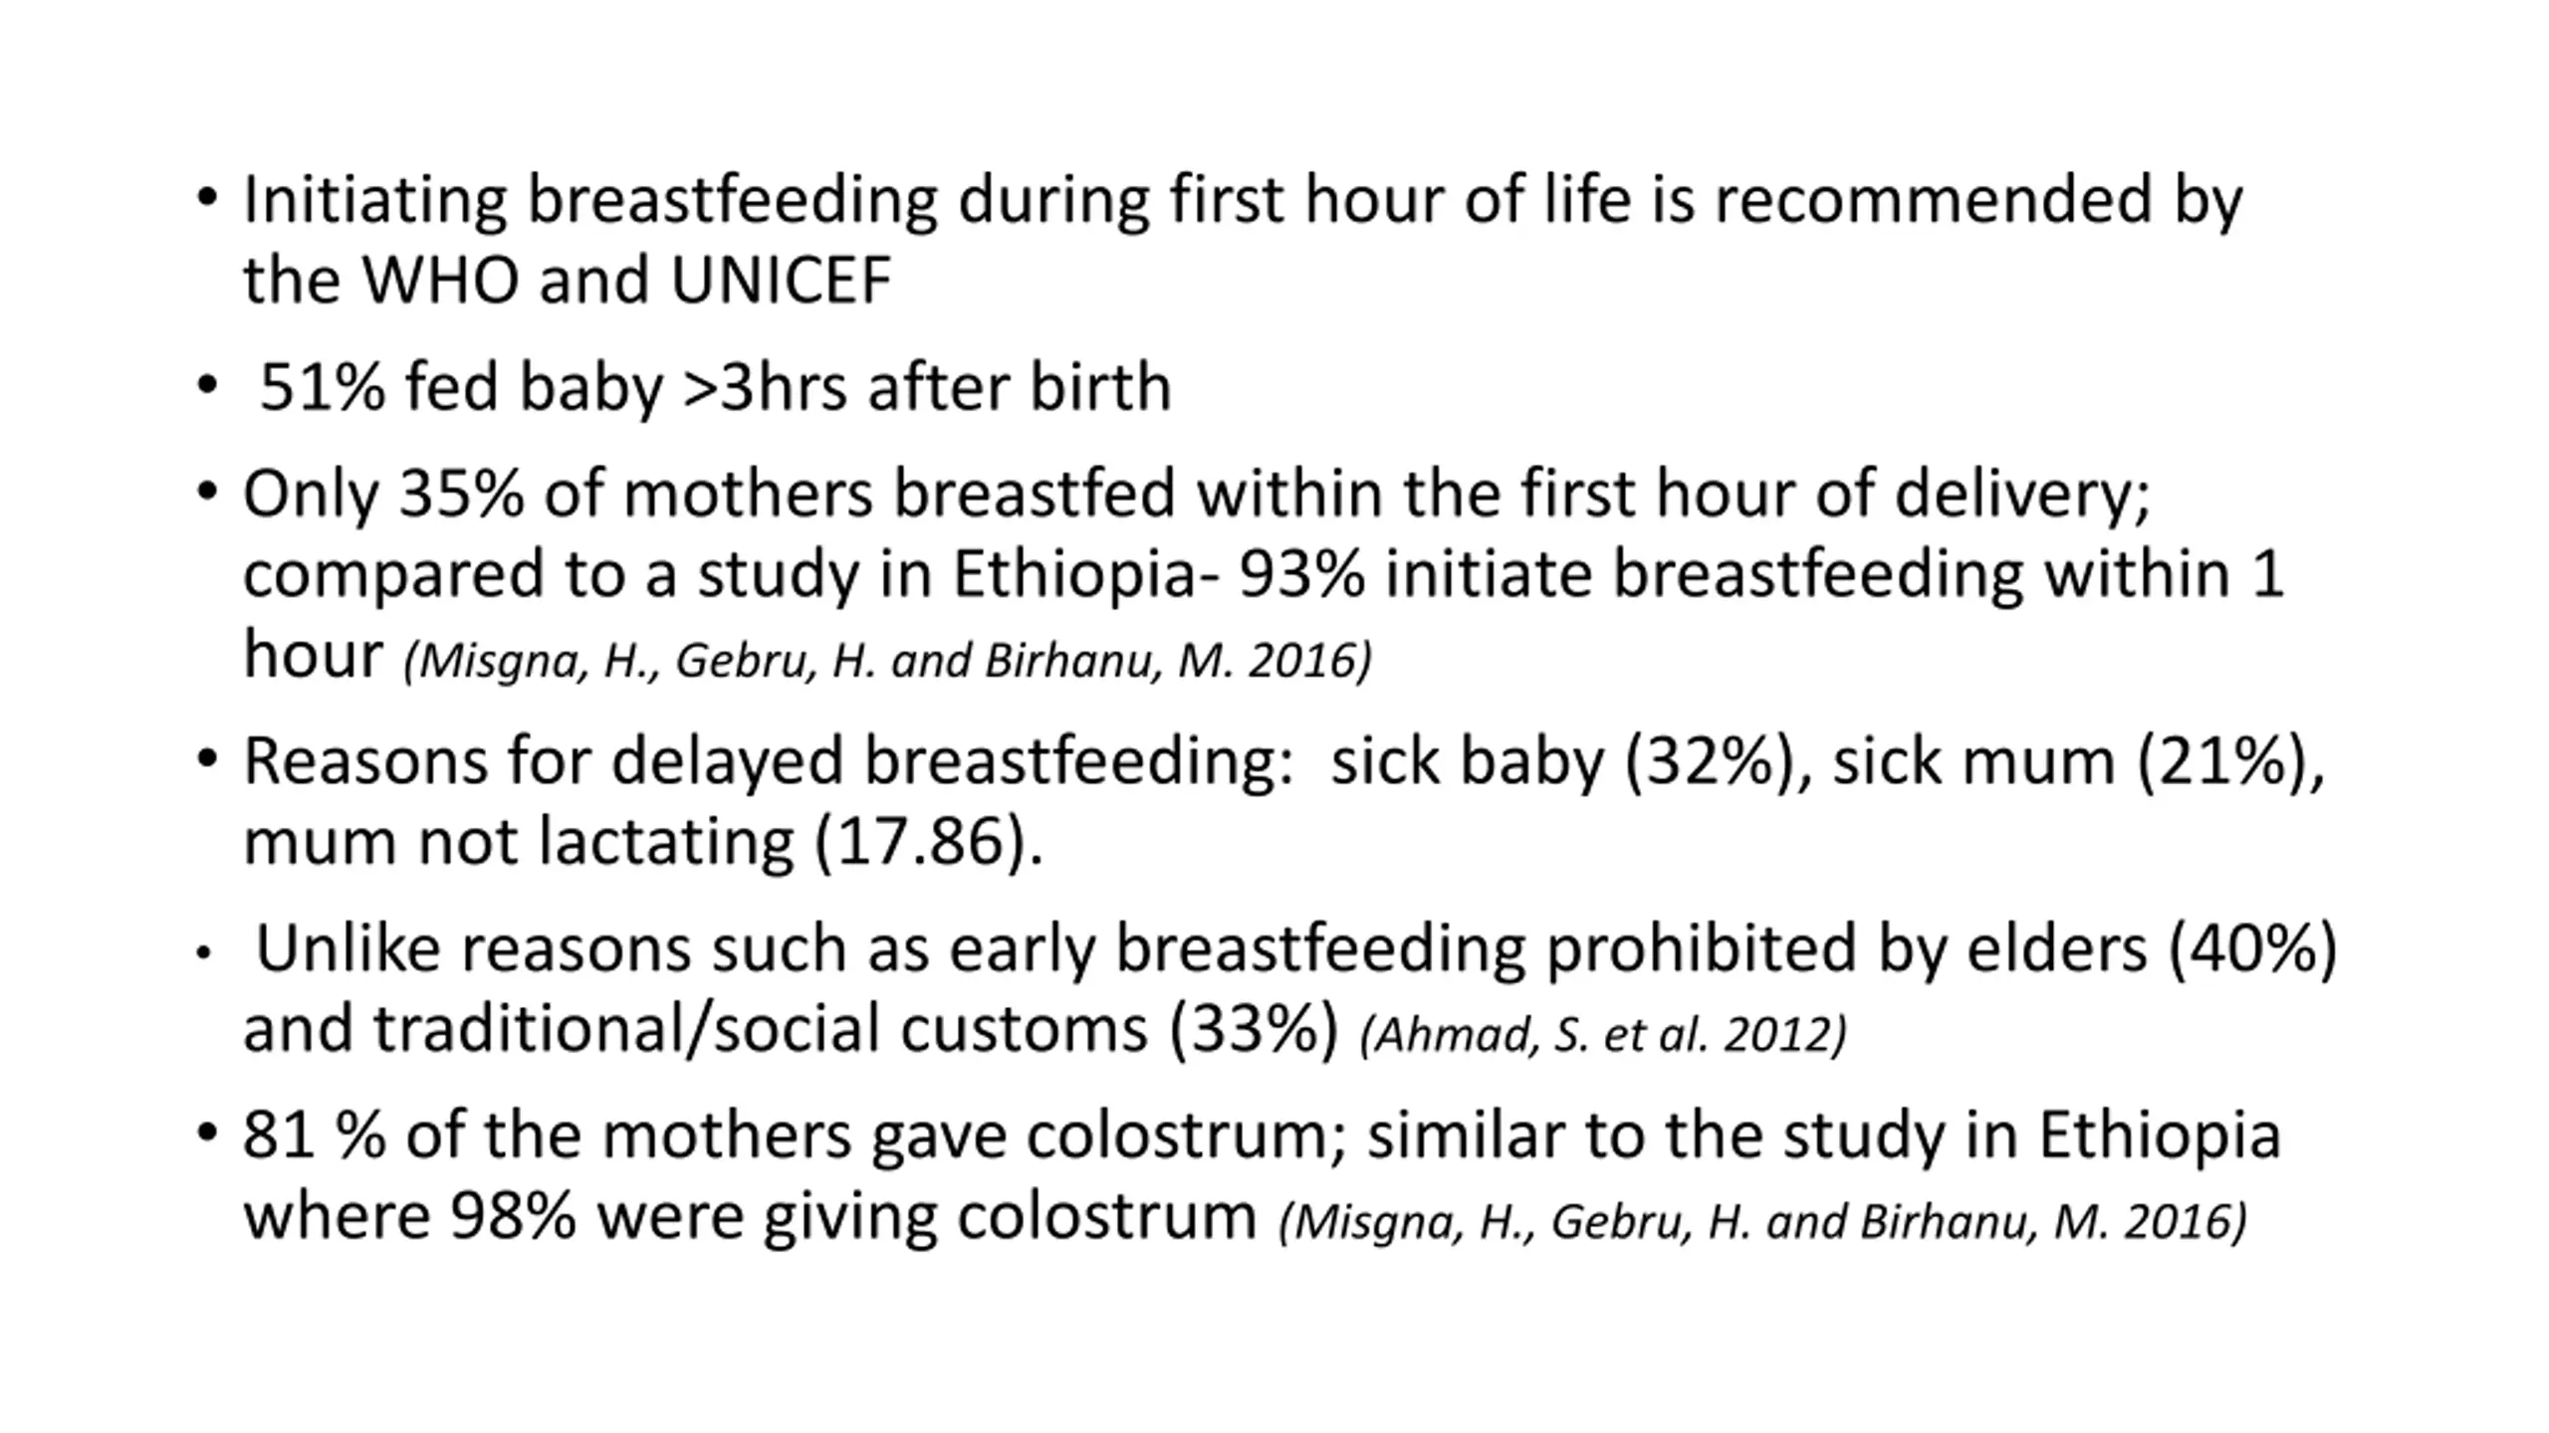Click the word "hour" before the first citation
The image size is (2549, 1433).
(313, 655)
